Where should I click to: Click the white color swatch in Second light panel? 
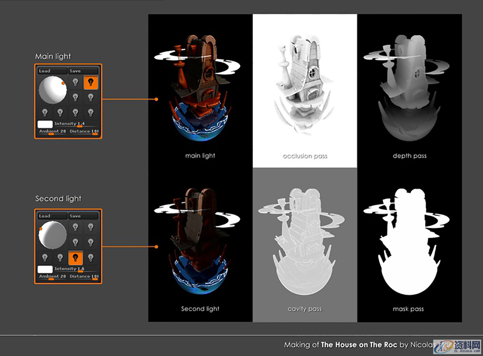point(45,269)
